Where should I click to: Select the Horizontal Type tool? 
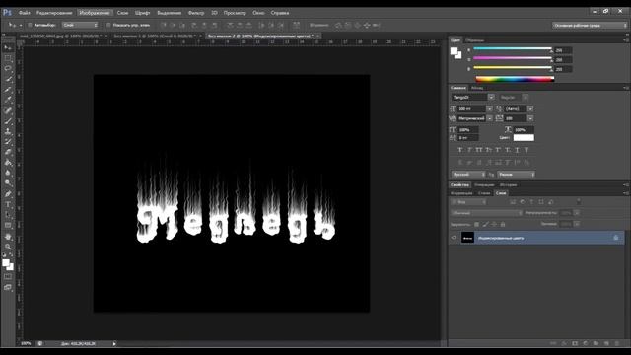[x=8, y=204]
